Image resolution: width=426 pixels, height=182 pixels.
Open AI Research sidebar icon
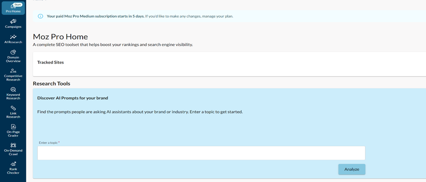(x=13, y=37)
